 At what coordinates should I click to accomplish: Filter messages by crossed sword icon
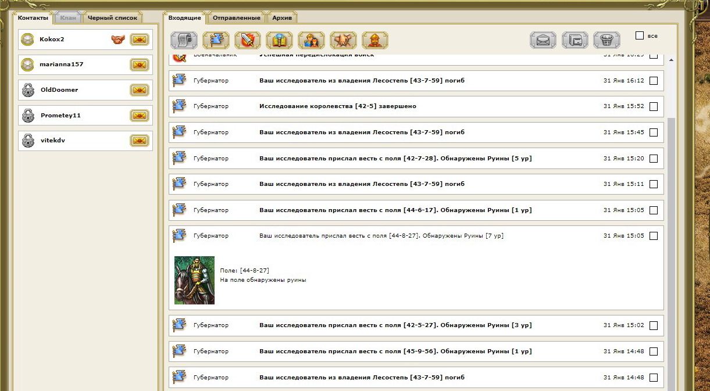tap(248, 40)
